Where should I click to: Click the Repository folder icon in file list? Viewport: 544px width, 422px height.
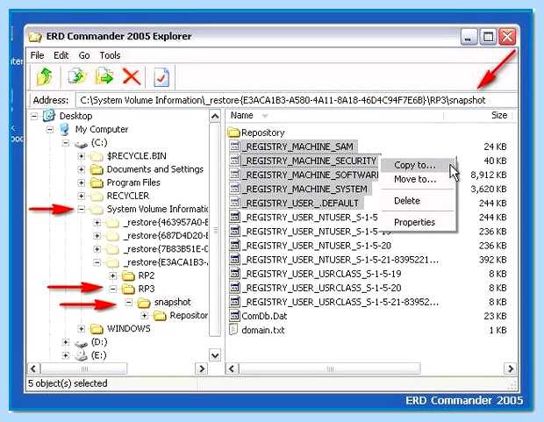(234, 132)
